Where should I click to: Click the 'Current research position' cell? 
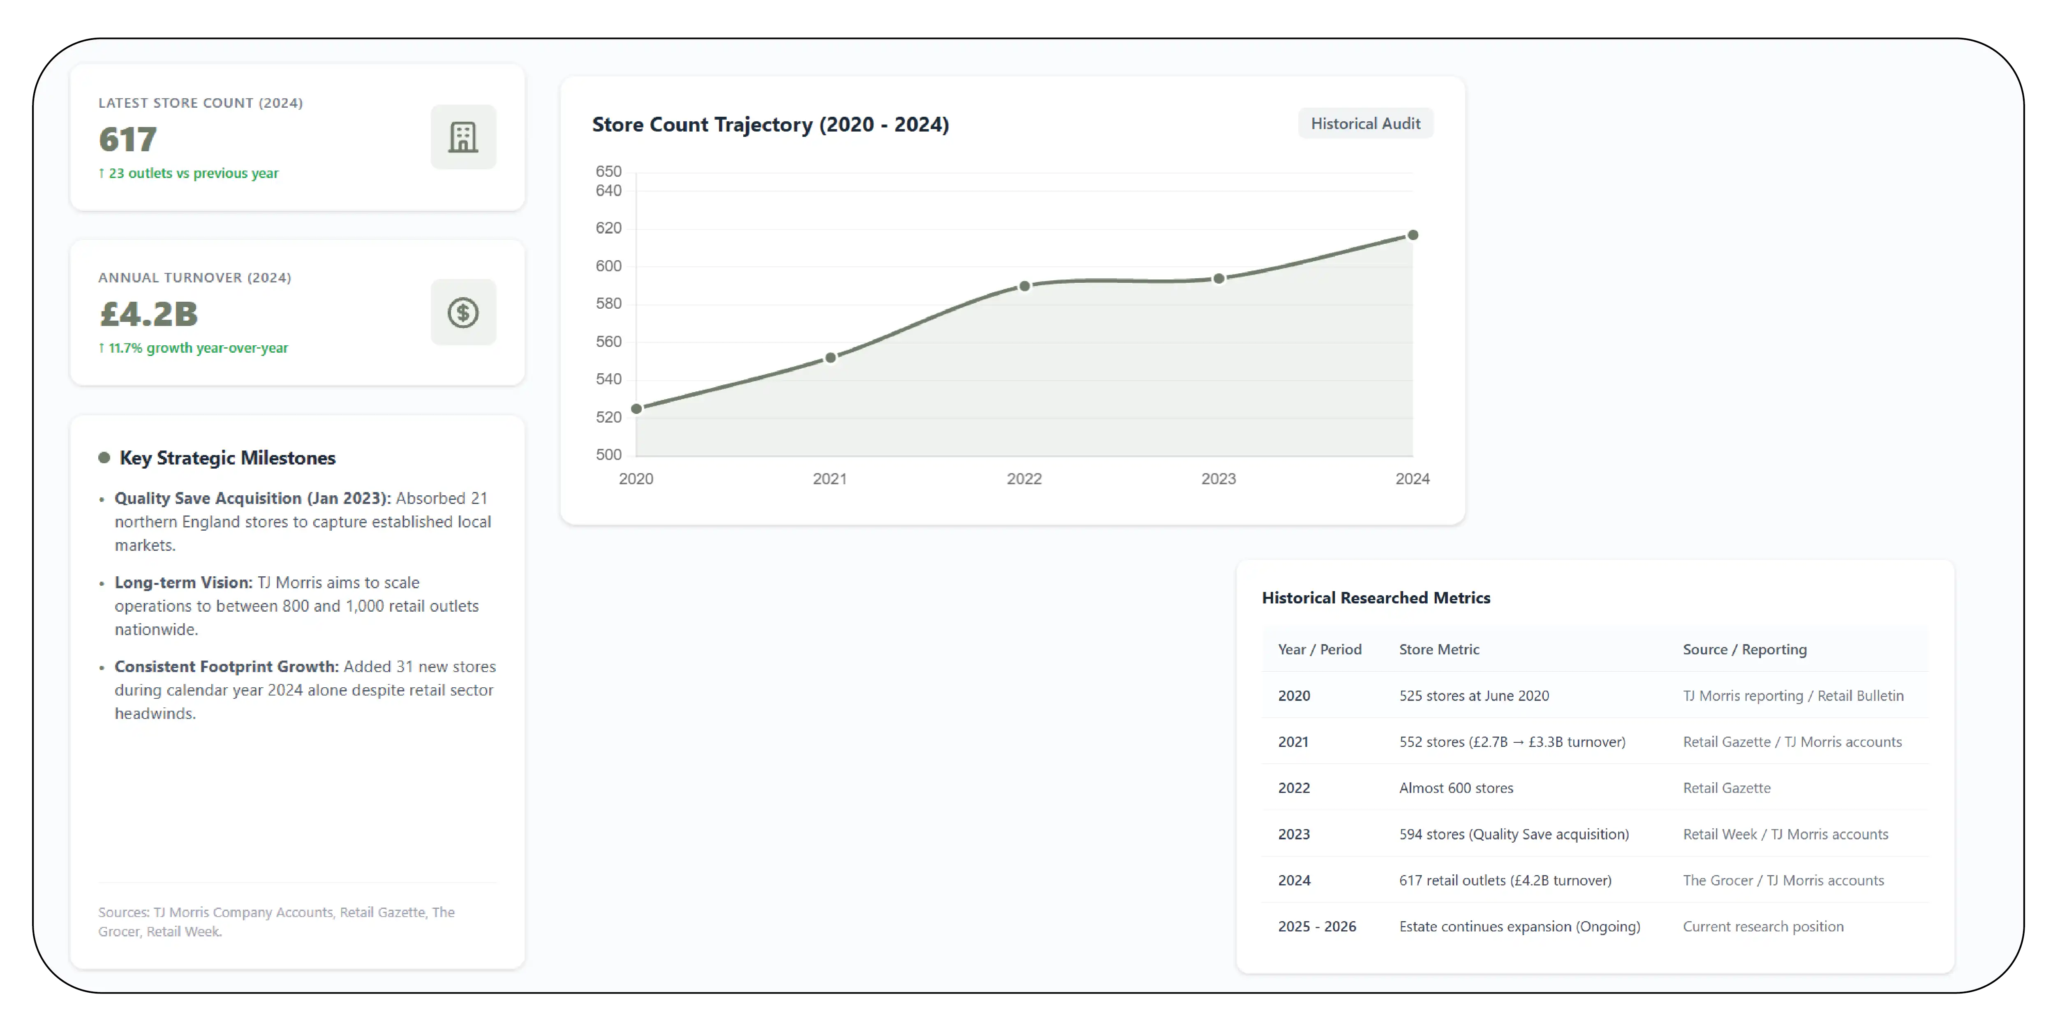pyautogui.click(x=1763, y=927)
